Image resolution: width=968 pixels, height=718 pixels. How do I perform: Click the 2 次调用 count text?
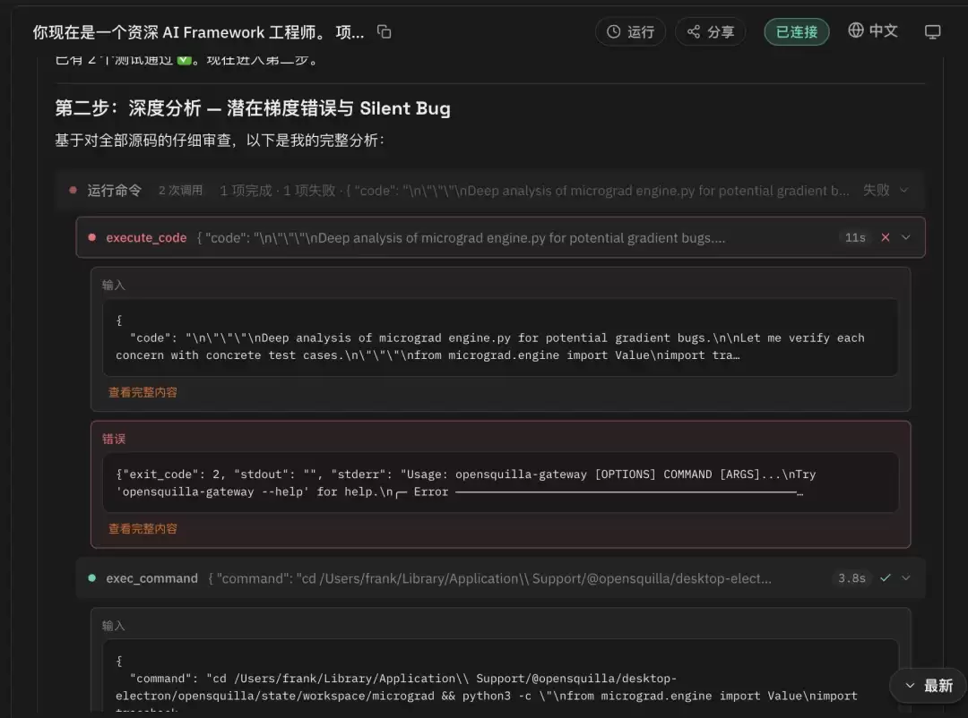coord(180,190)
